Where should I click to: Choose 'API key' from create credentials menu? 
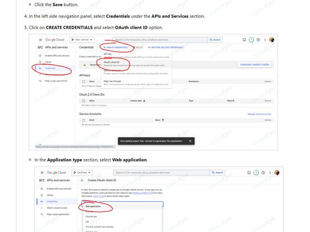136,55
